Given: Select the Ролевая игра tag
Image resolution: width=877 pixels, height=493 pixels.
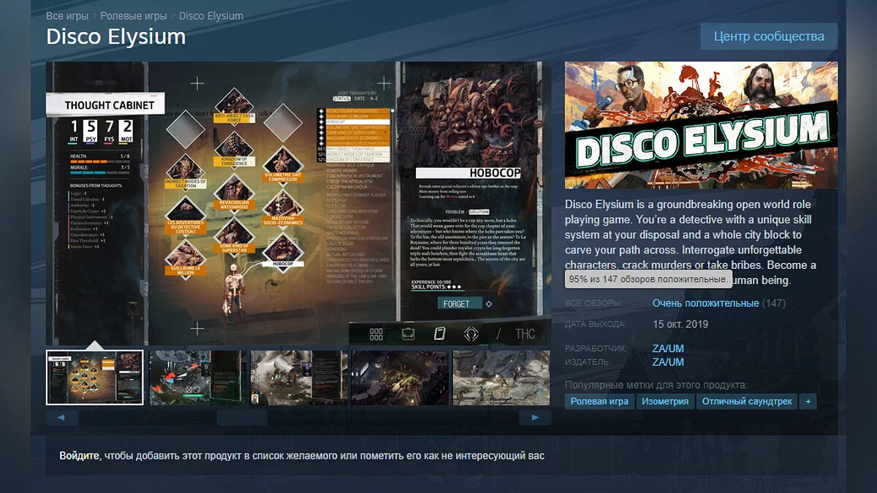Looking at the screenshot, I should coord(599,402).
